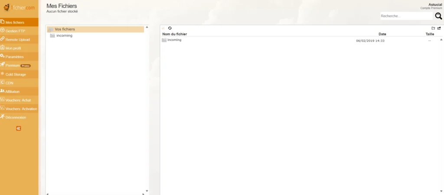Open Vouchers: Achat page

point(19,100)
